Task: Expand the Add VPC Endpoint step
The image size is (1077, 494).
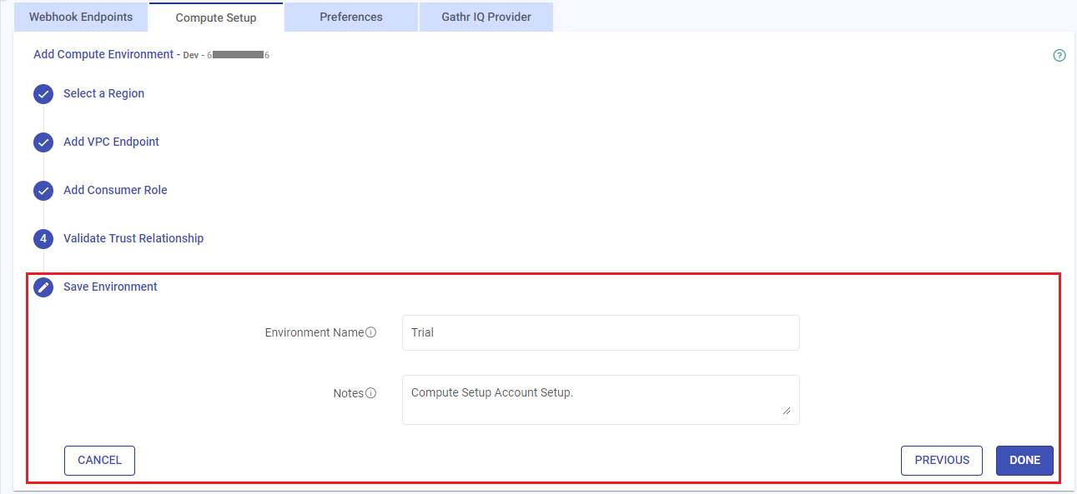Action: tap(111, 142)
